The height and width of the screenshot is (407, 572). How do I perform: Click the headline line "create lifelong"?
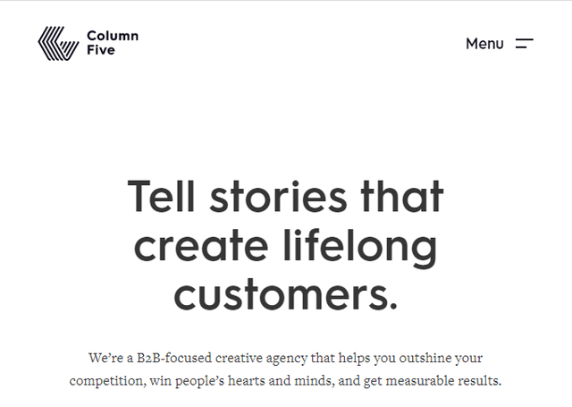[286, 246]
